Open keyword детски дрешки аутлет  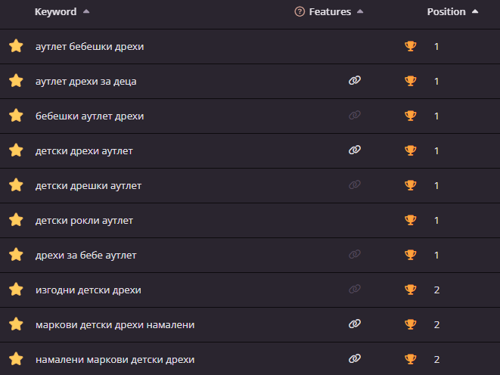coord(89,185)
